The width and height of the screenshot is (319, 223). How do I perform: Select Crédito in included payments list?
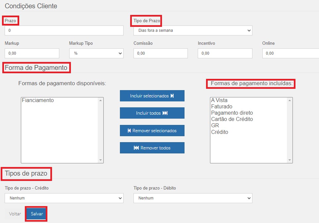coord(220,132)
